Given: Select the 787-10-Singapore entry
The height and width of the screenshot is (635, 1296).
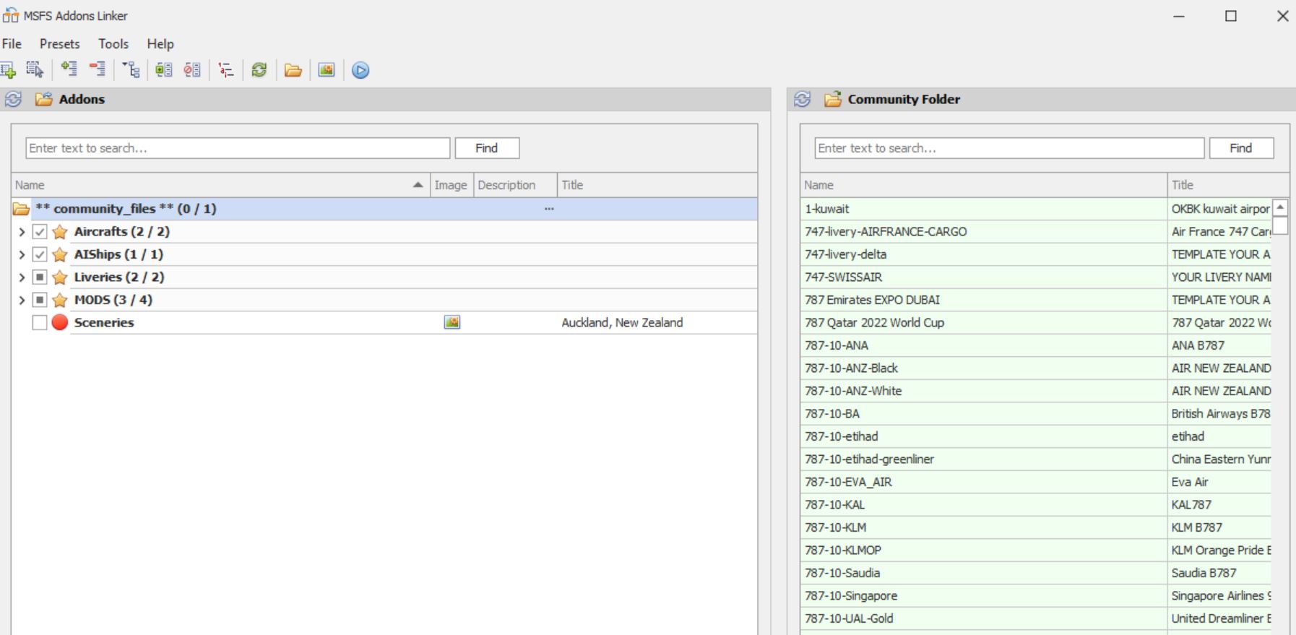Looking at the screenshot, I should [983, 596].
